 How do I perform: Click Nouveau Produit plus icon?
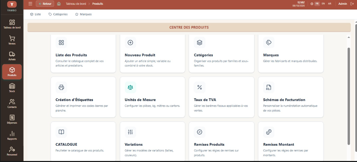pyautogui.click(x=130, y=43)
